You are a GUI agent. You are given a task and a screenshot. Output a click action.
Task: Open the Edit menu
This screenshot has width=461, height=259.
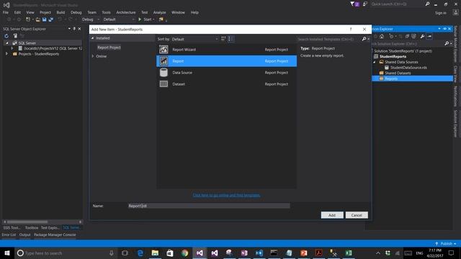pyautogui.click(x=17, y=12)
